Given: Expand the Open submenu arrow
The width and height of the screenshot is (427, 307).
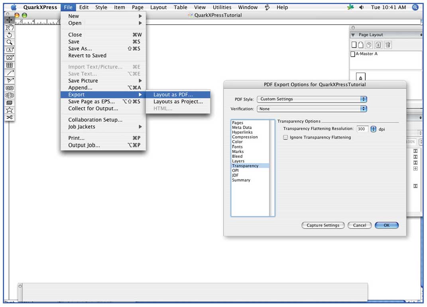Looking at the screenshot, I should (140, 23).
